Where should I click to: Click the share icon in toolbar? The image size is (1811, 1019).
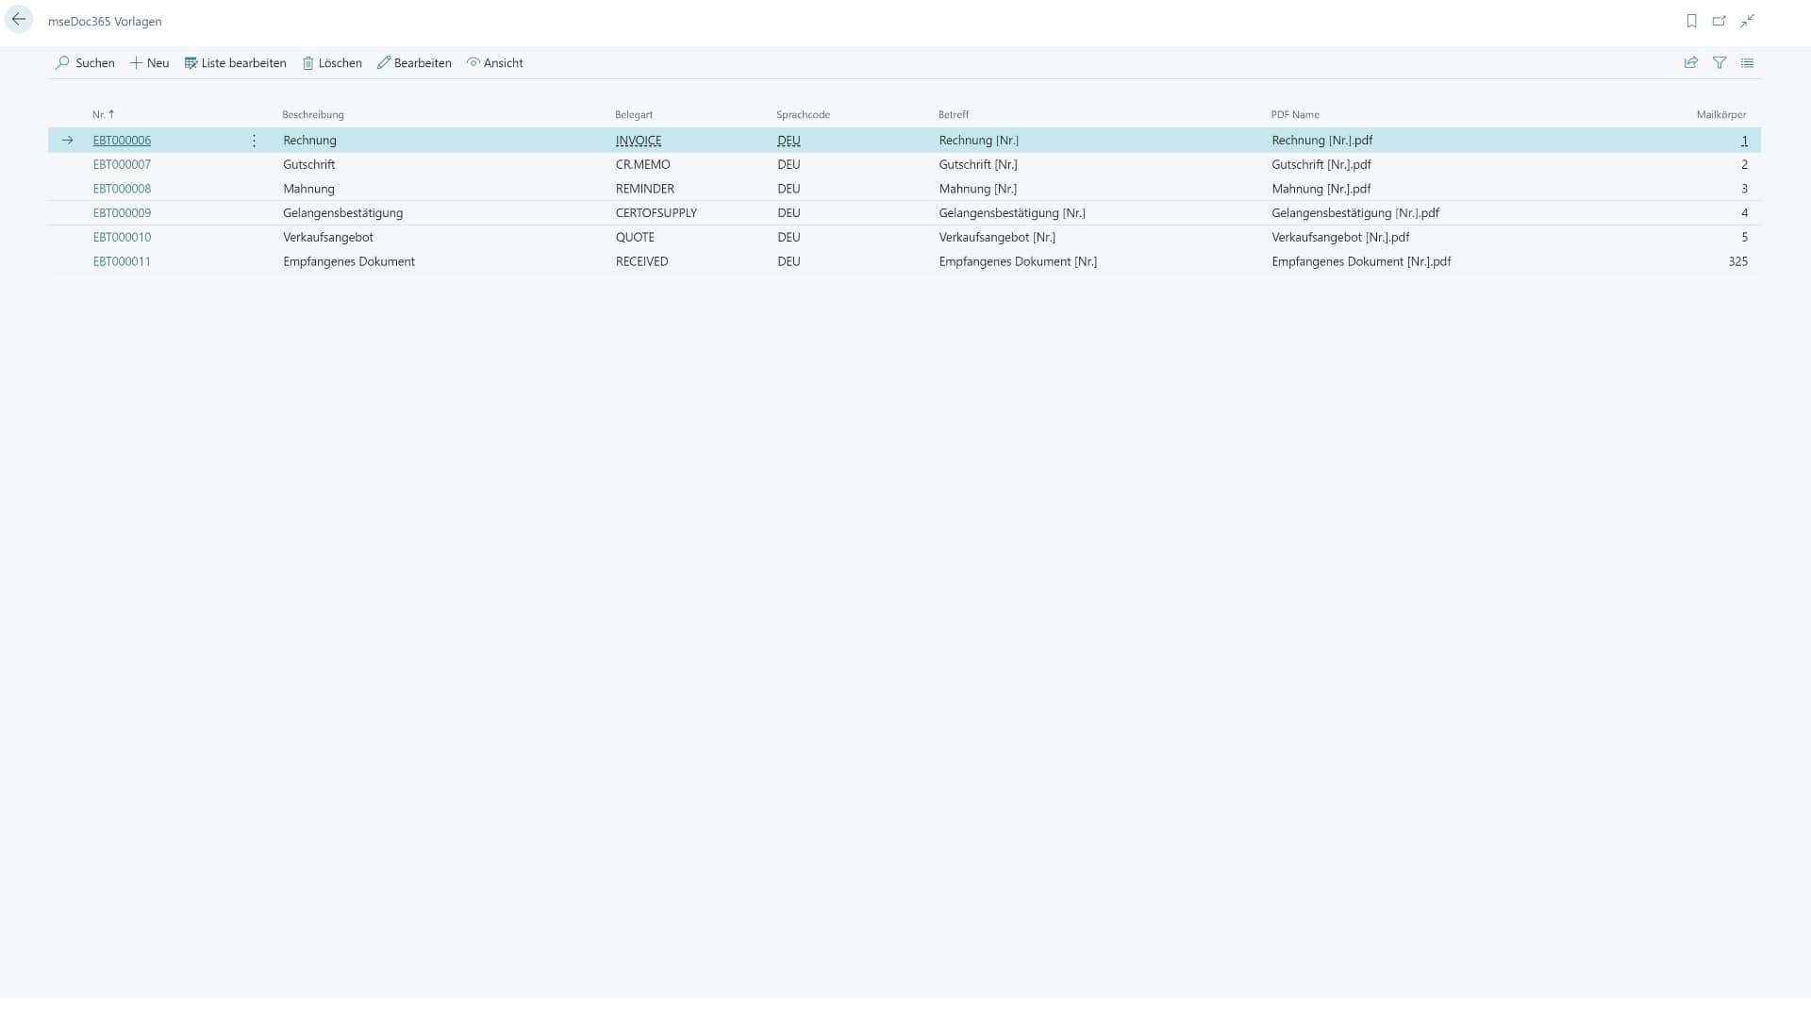[x=1691, y=63]
